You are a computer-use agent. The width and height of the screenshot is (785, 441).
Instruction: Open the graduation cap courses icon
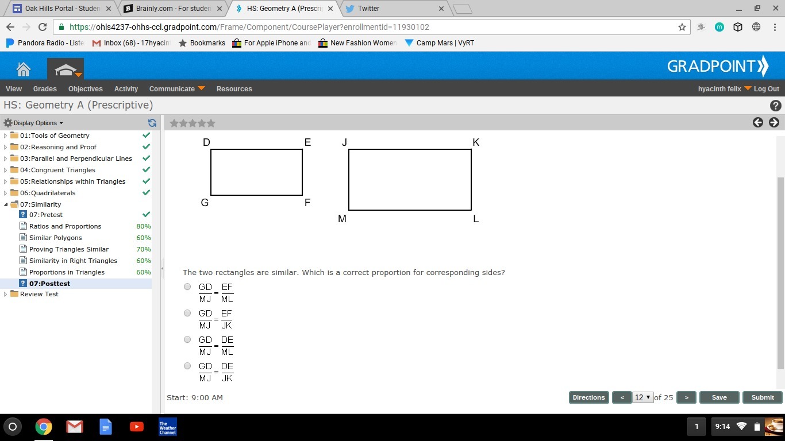click(66, 69)
